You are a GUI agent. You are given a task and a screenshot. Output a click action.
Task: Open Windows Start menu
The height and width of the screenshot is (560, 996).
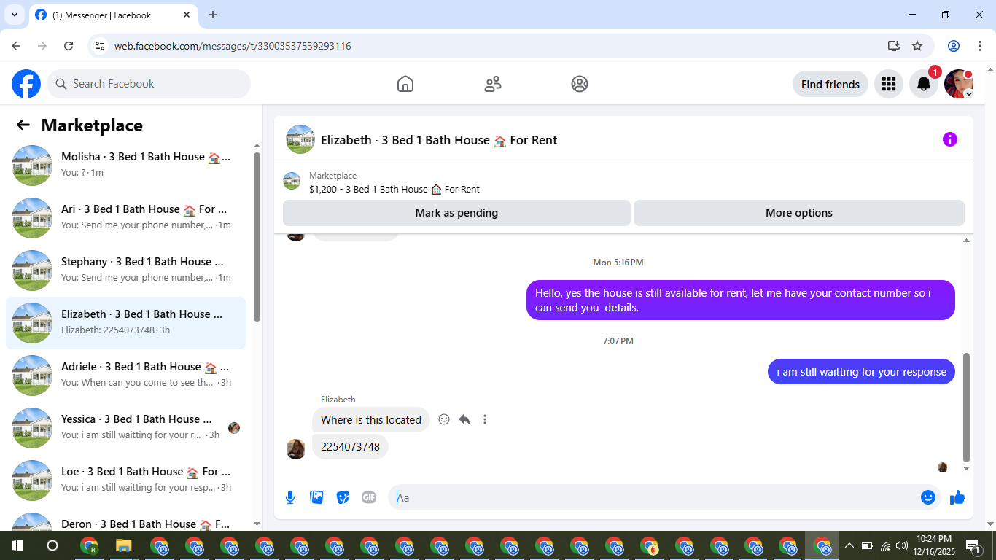[x=17, y=545]
